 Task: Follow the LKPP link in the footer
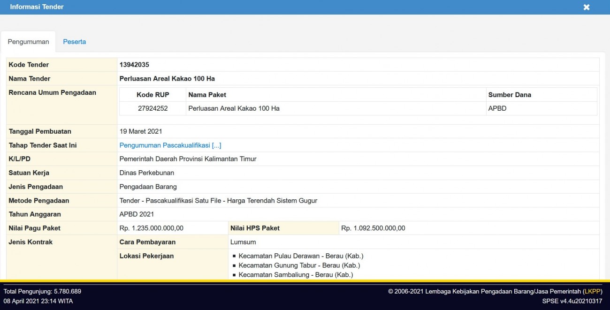[x=593, y=291]
